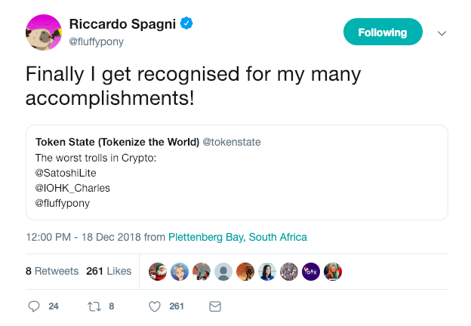
Task: Click the reply speech bubble icon
Action: 33,306
